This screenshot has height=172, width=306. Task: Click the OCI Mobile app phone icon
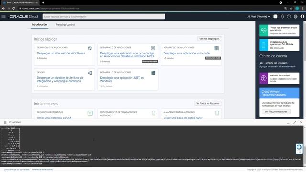pyautogui.click(x=263, y=45)
